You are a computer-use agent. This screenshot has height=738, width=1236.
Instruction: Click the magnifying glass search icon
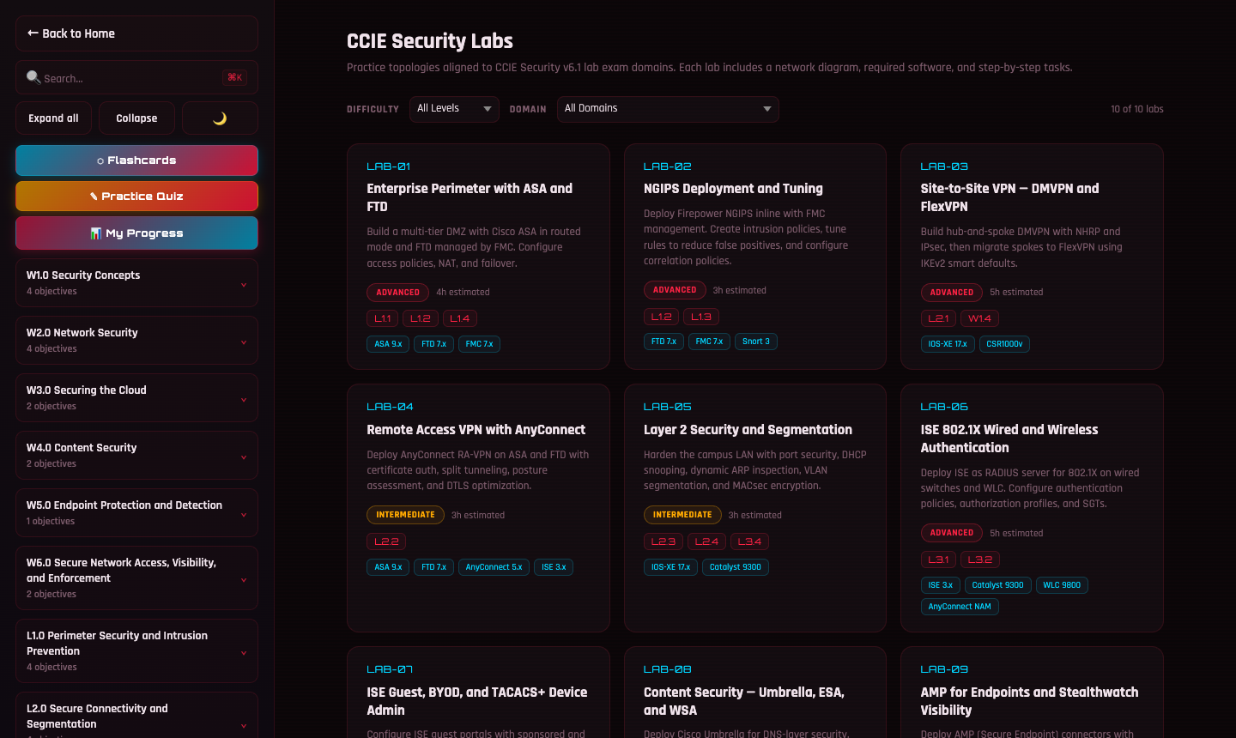[33, 77]
